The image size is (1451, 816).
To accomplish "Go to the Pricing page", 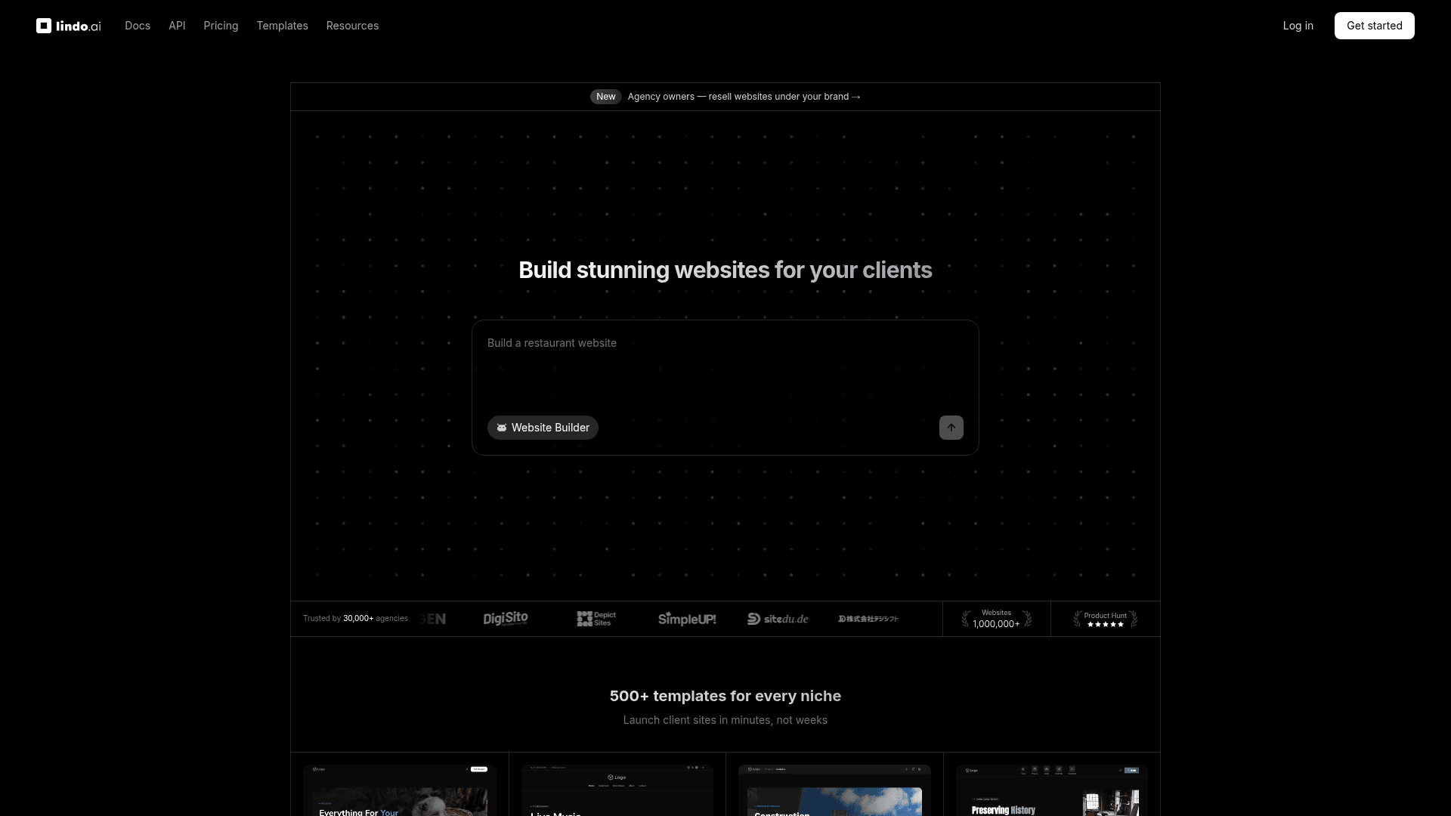I will tap(221, 26).
